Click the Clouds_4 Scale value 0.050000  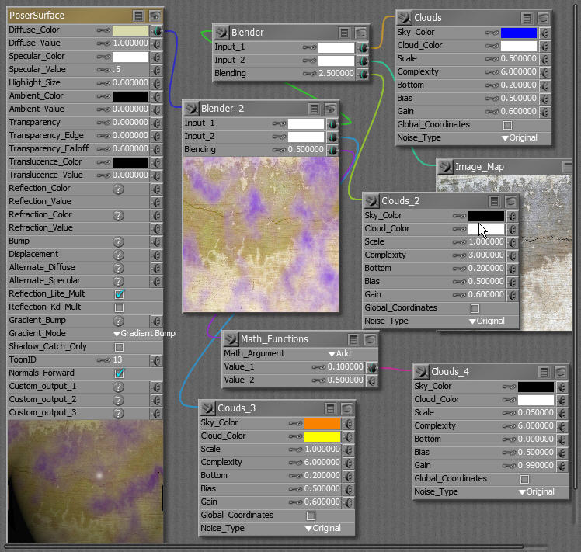click(536, 413)
